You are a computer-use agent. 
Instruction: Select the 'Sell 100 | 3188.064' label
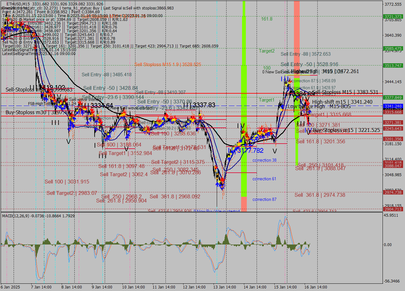click(119, 145)
